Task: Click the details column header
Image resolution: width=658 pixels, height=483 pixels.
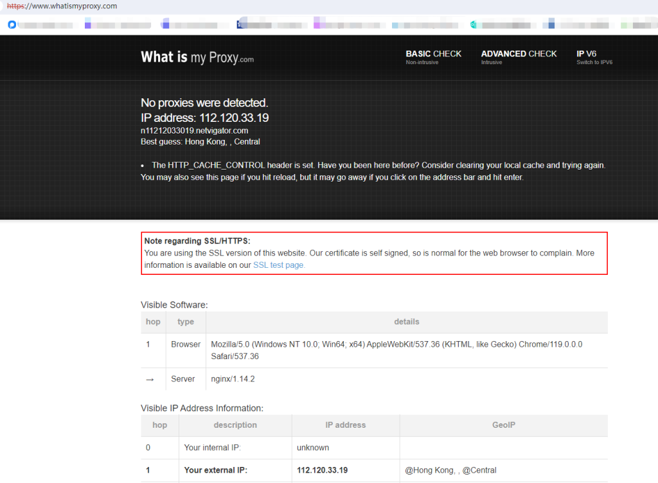Action: pos(406,322)
